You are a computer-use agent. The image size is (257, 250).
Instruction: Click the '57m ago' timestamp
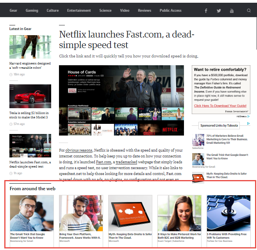pos(19,124)
